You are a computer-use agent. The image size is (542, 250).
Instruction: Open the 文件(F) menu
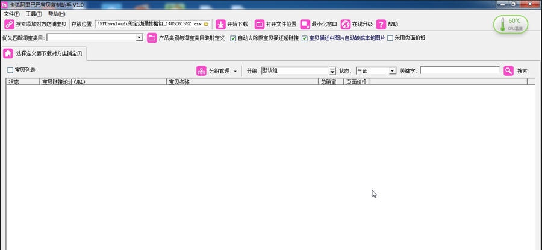click(x=11, y=14)
